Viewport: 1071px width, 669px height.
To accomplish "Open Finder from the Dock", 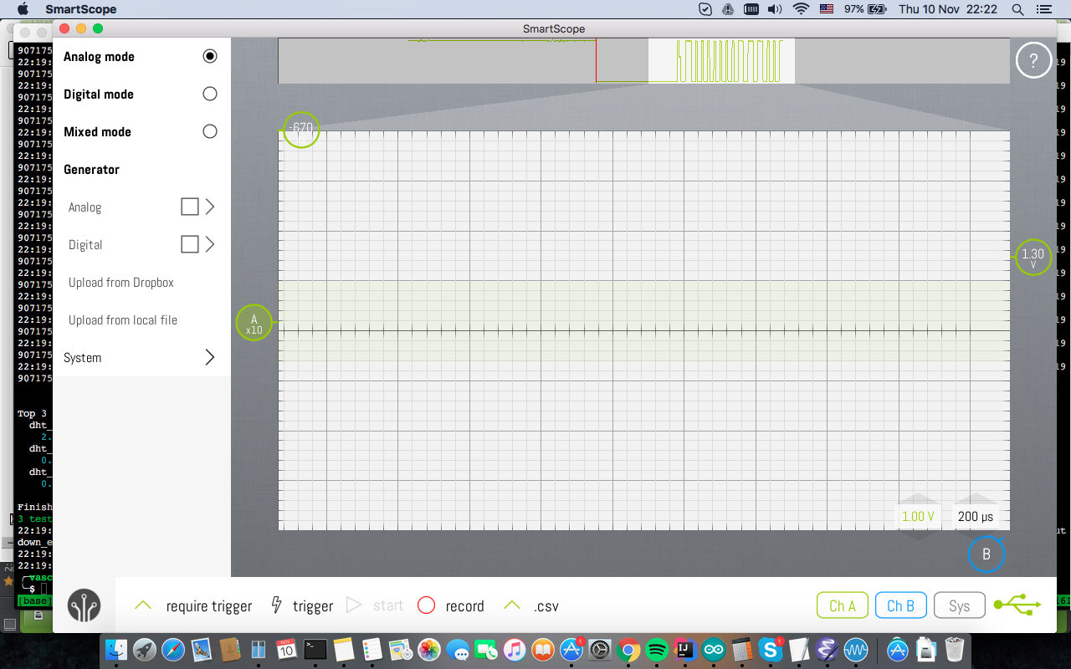I will (117, 649).
